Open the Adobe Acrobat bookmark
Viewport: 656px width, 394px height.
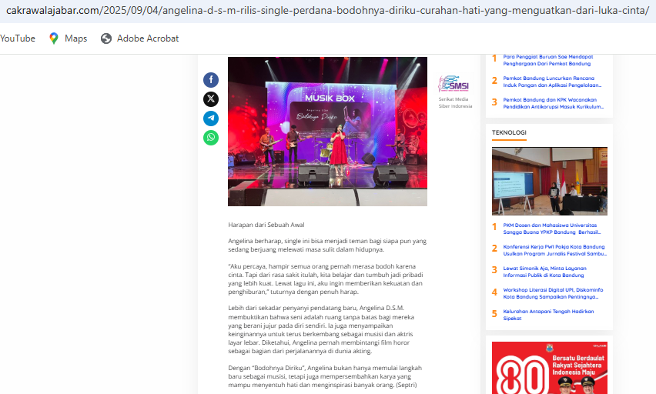139,38
